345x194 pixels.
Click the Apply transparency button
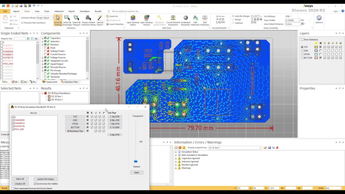137,172
